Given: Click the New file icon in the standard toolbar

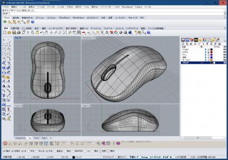Looking at the screenshot, I should pos(5,32).
